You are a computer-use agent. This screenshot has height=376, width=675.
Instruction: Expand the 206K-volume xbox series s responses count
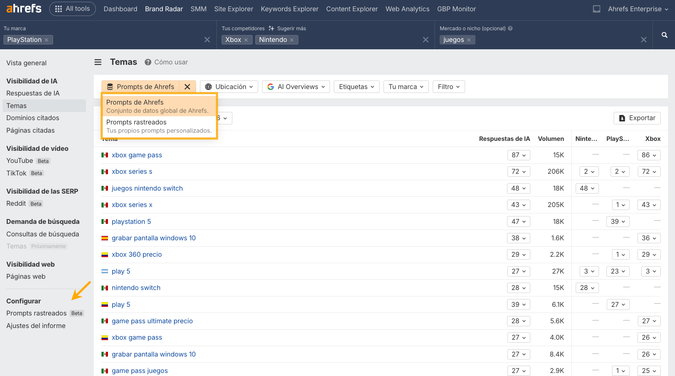(519, 172)
